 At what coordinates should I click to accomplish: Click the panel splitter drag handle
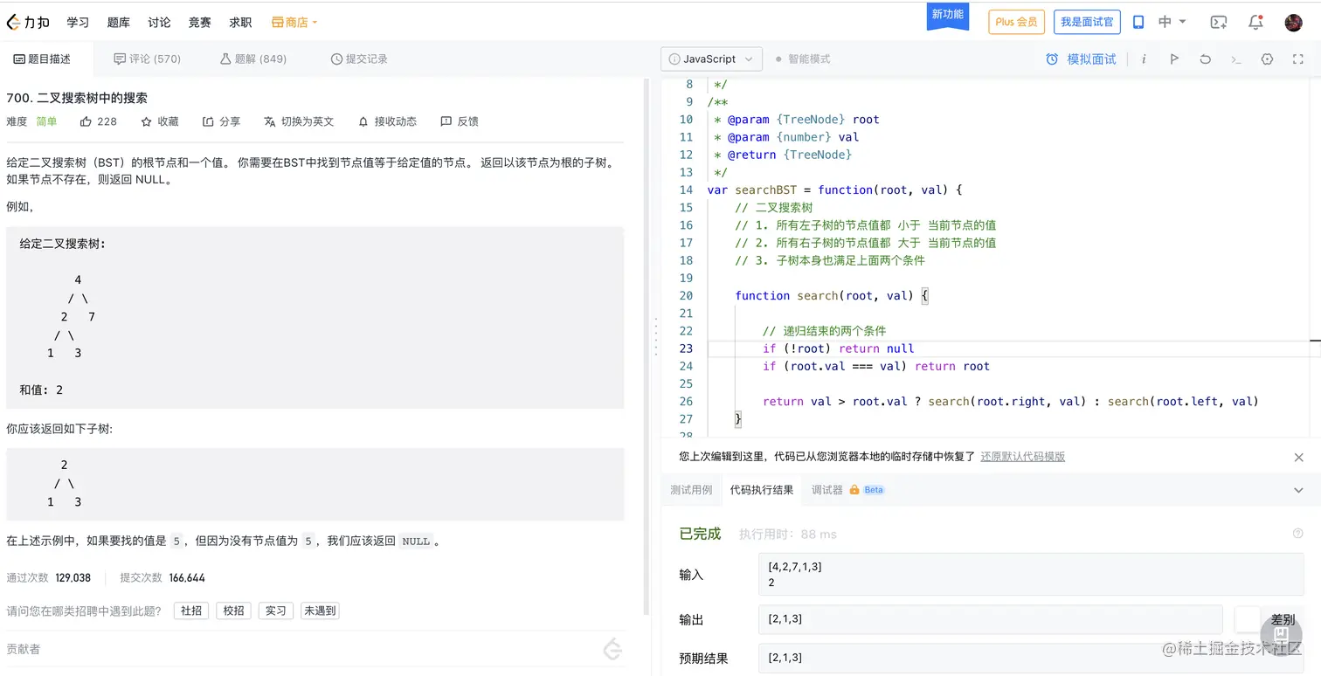click(x=655, y=337)
